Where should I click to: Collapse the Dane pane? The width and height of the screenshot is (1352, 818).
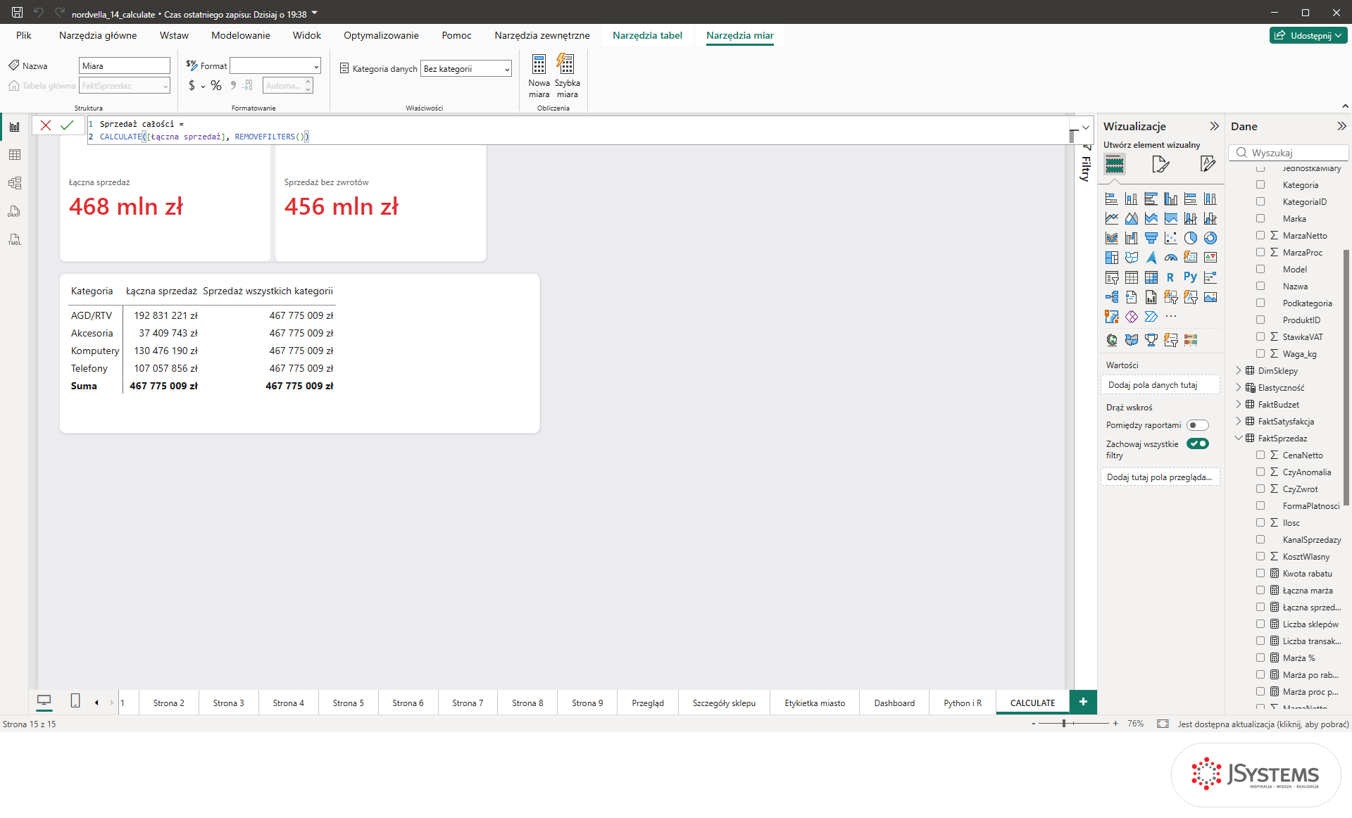pyautogui.click(x=1341, y=127)
